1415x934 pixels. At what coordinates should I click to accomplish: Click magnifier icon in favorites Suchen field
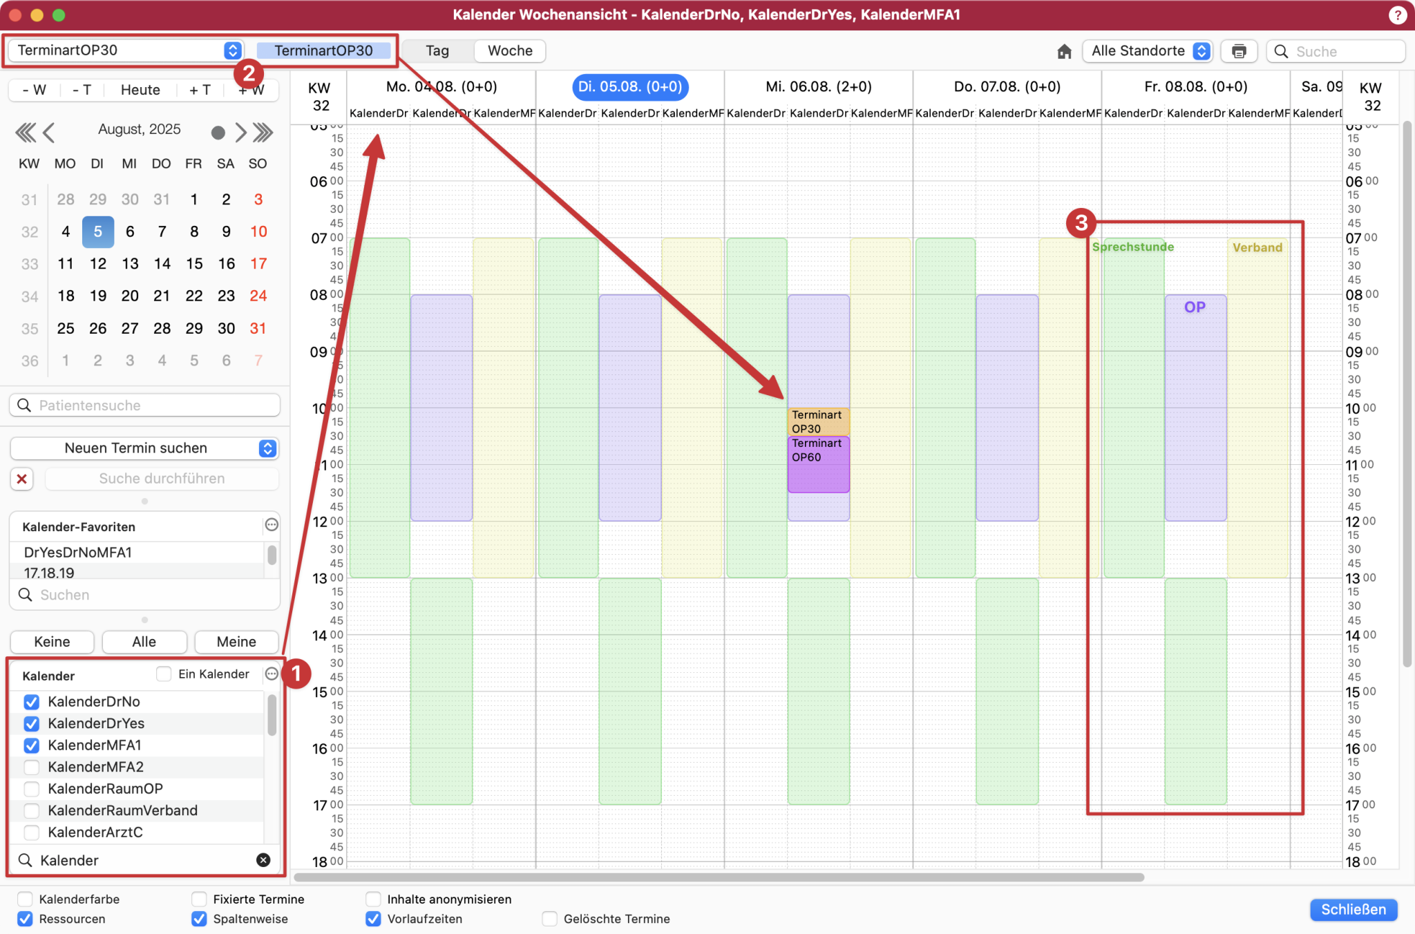pos(26,595)
